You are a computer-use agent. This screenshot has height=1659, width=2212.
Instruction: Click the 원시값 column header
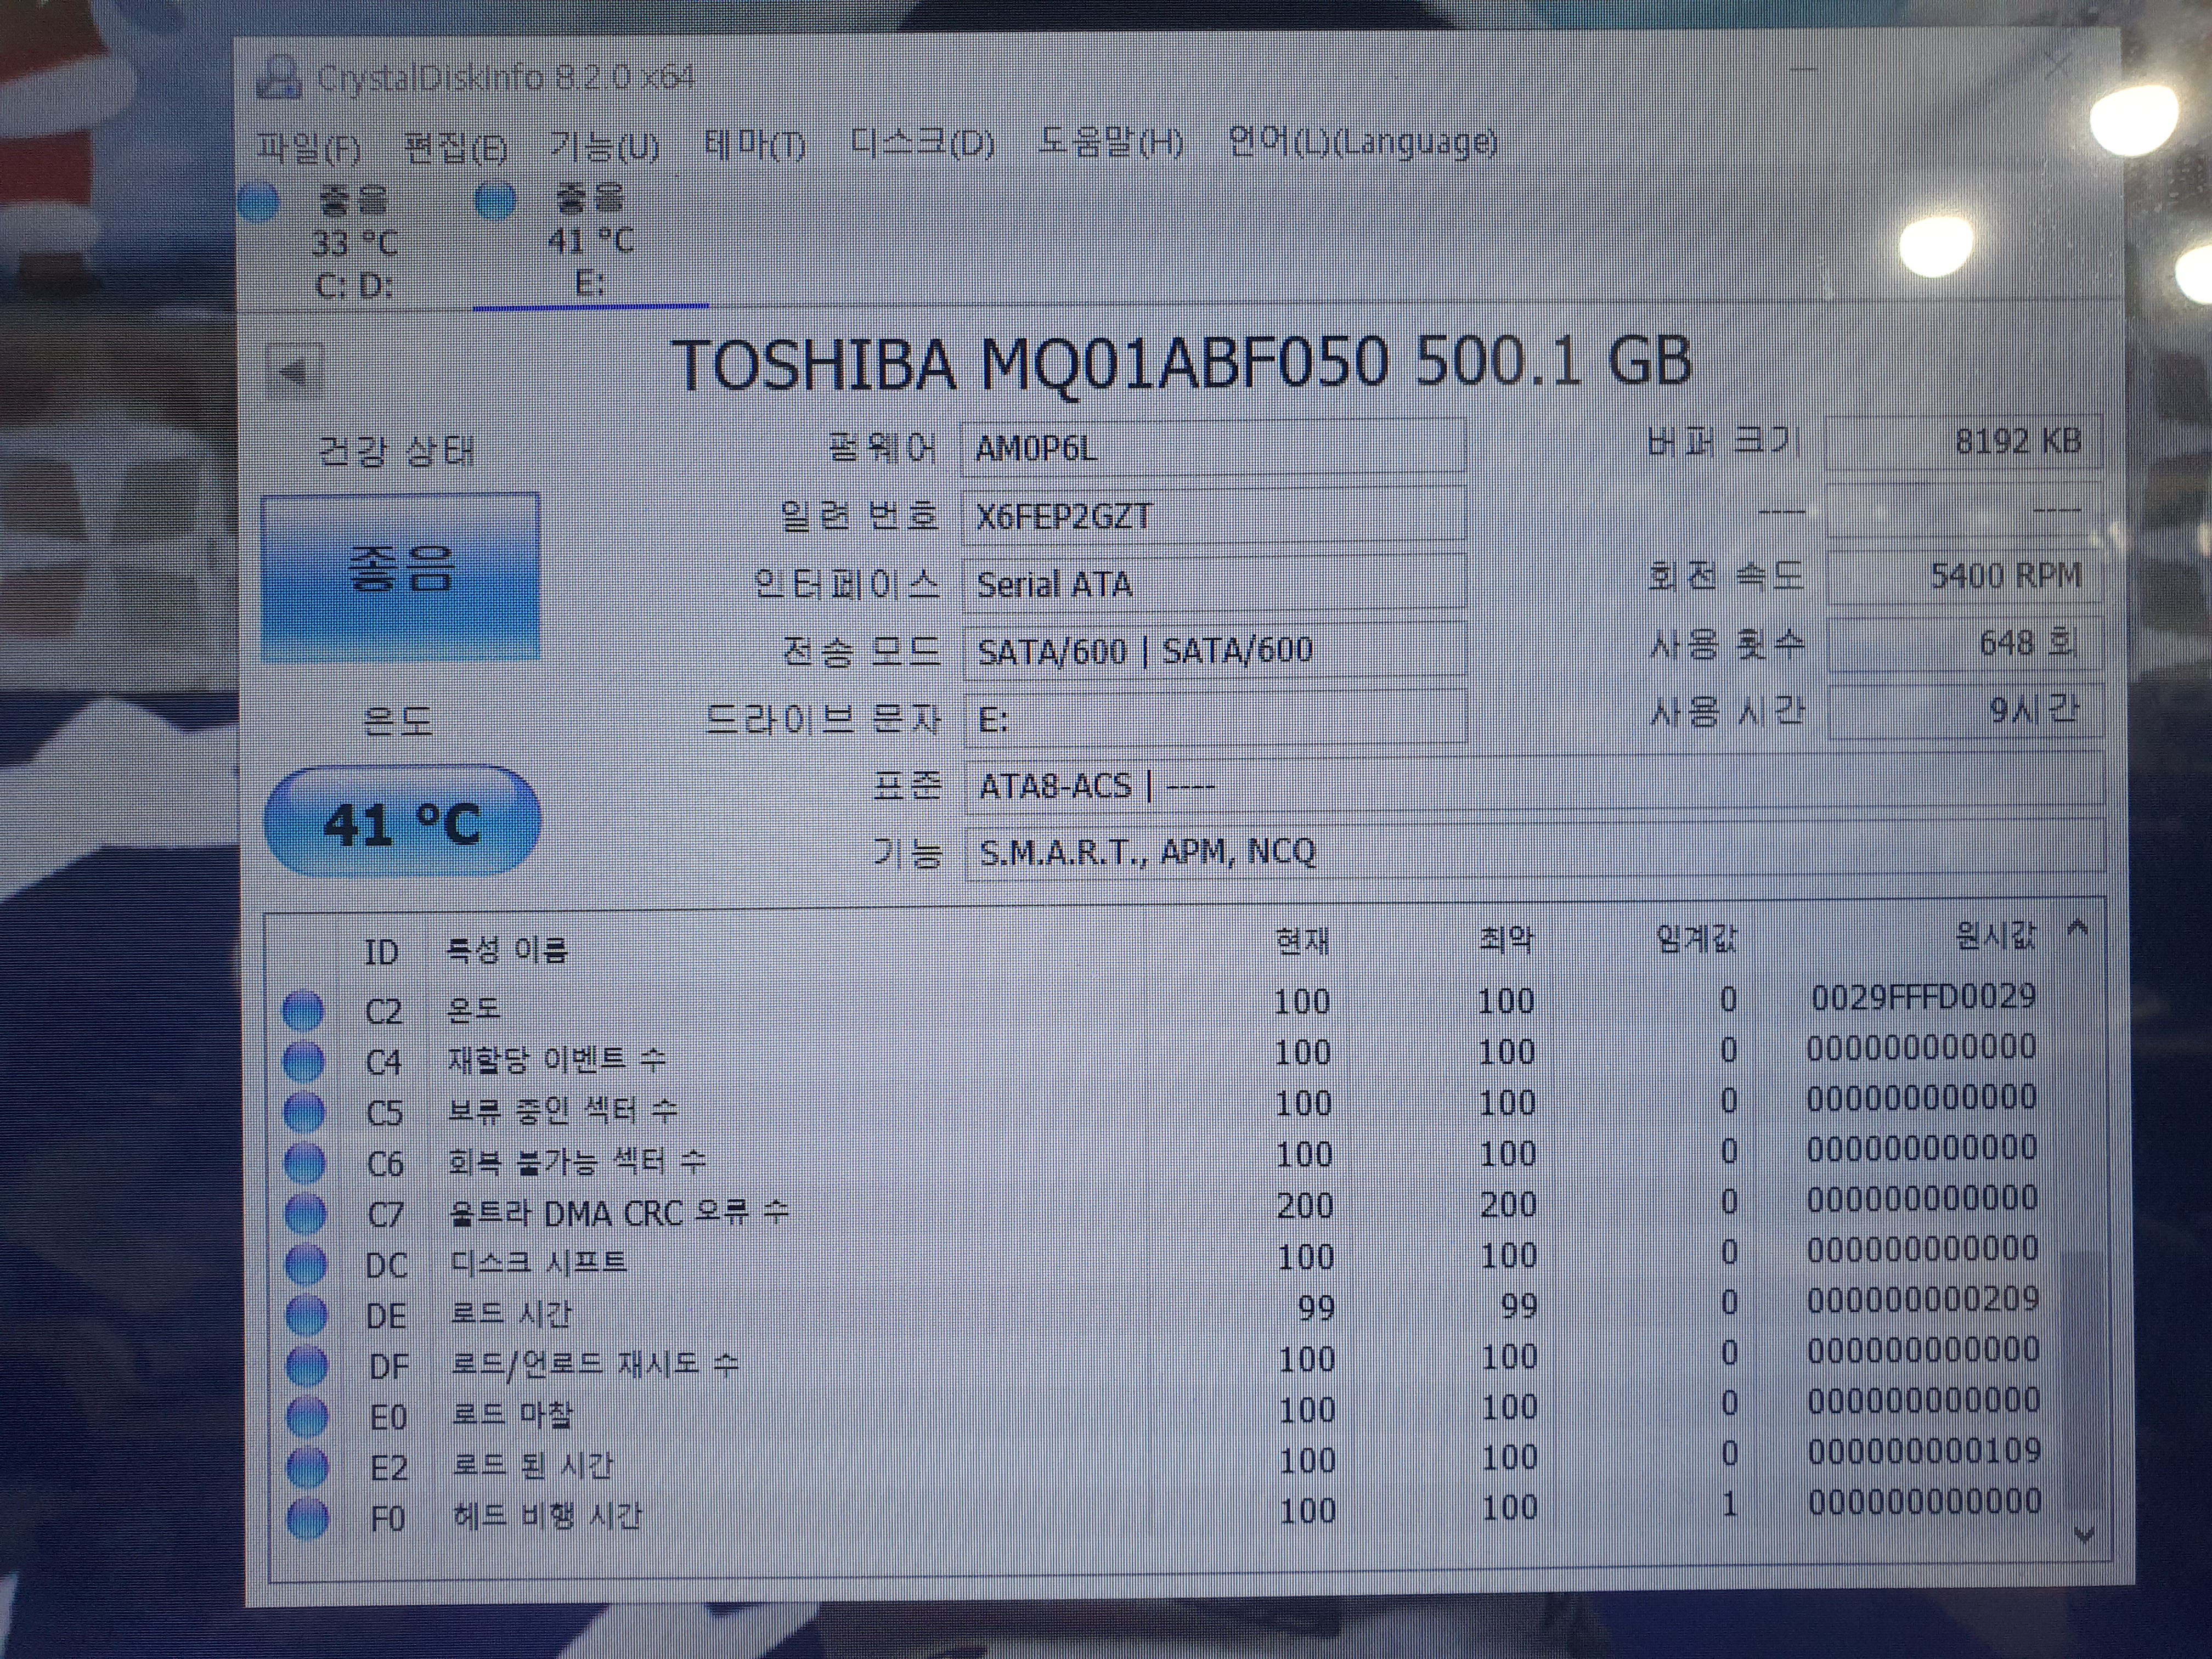point(1995,936)
